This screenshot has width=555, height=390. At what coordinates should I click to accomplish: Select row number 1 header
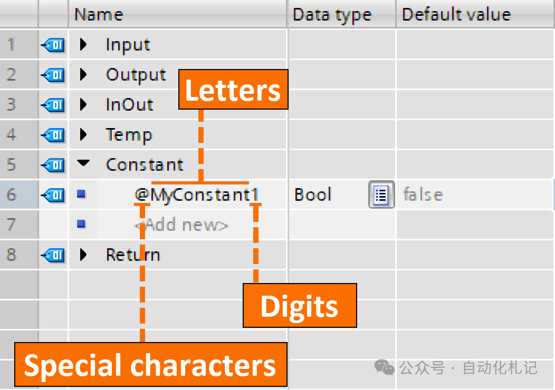[x=19, y=44]
